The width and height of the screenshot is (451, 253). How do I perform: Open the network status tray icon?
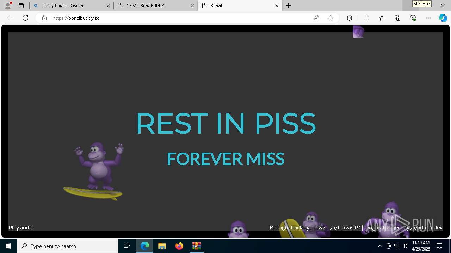tap(397, 246)
